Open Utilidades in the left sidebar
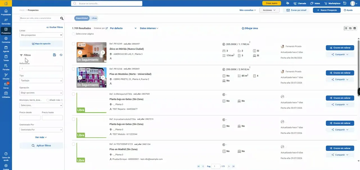 coord(6,95)
